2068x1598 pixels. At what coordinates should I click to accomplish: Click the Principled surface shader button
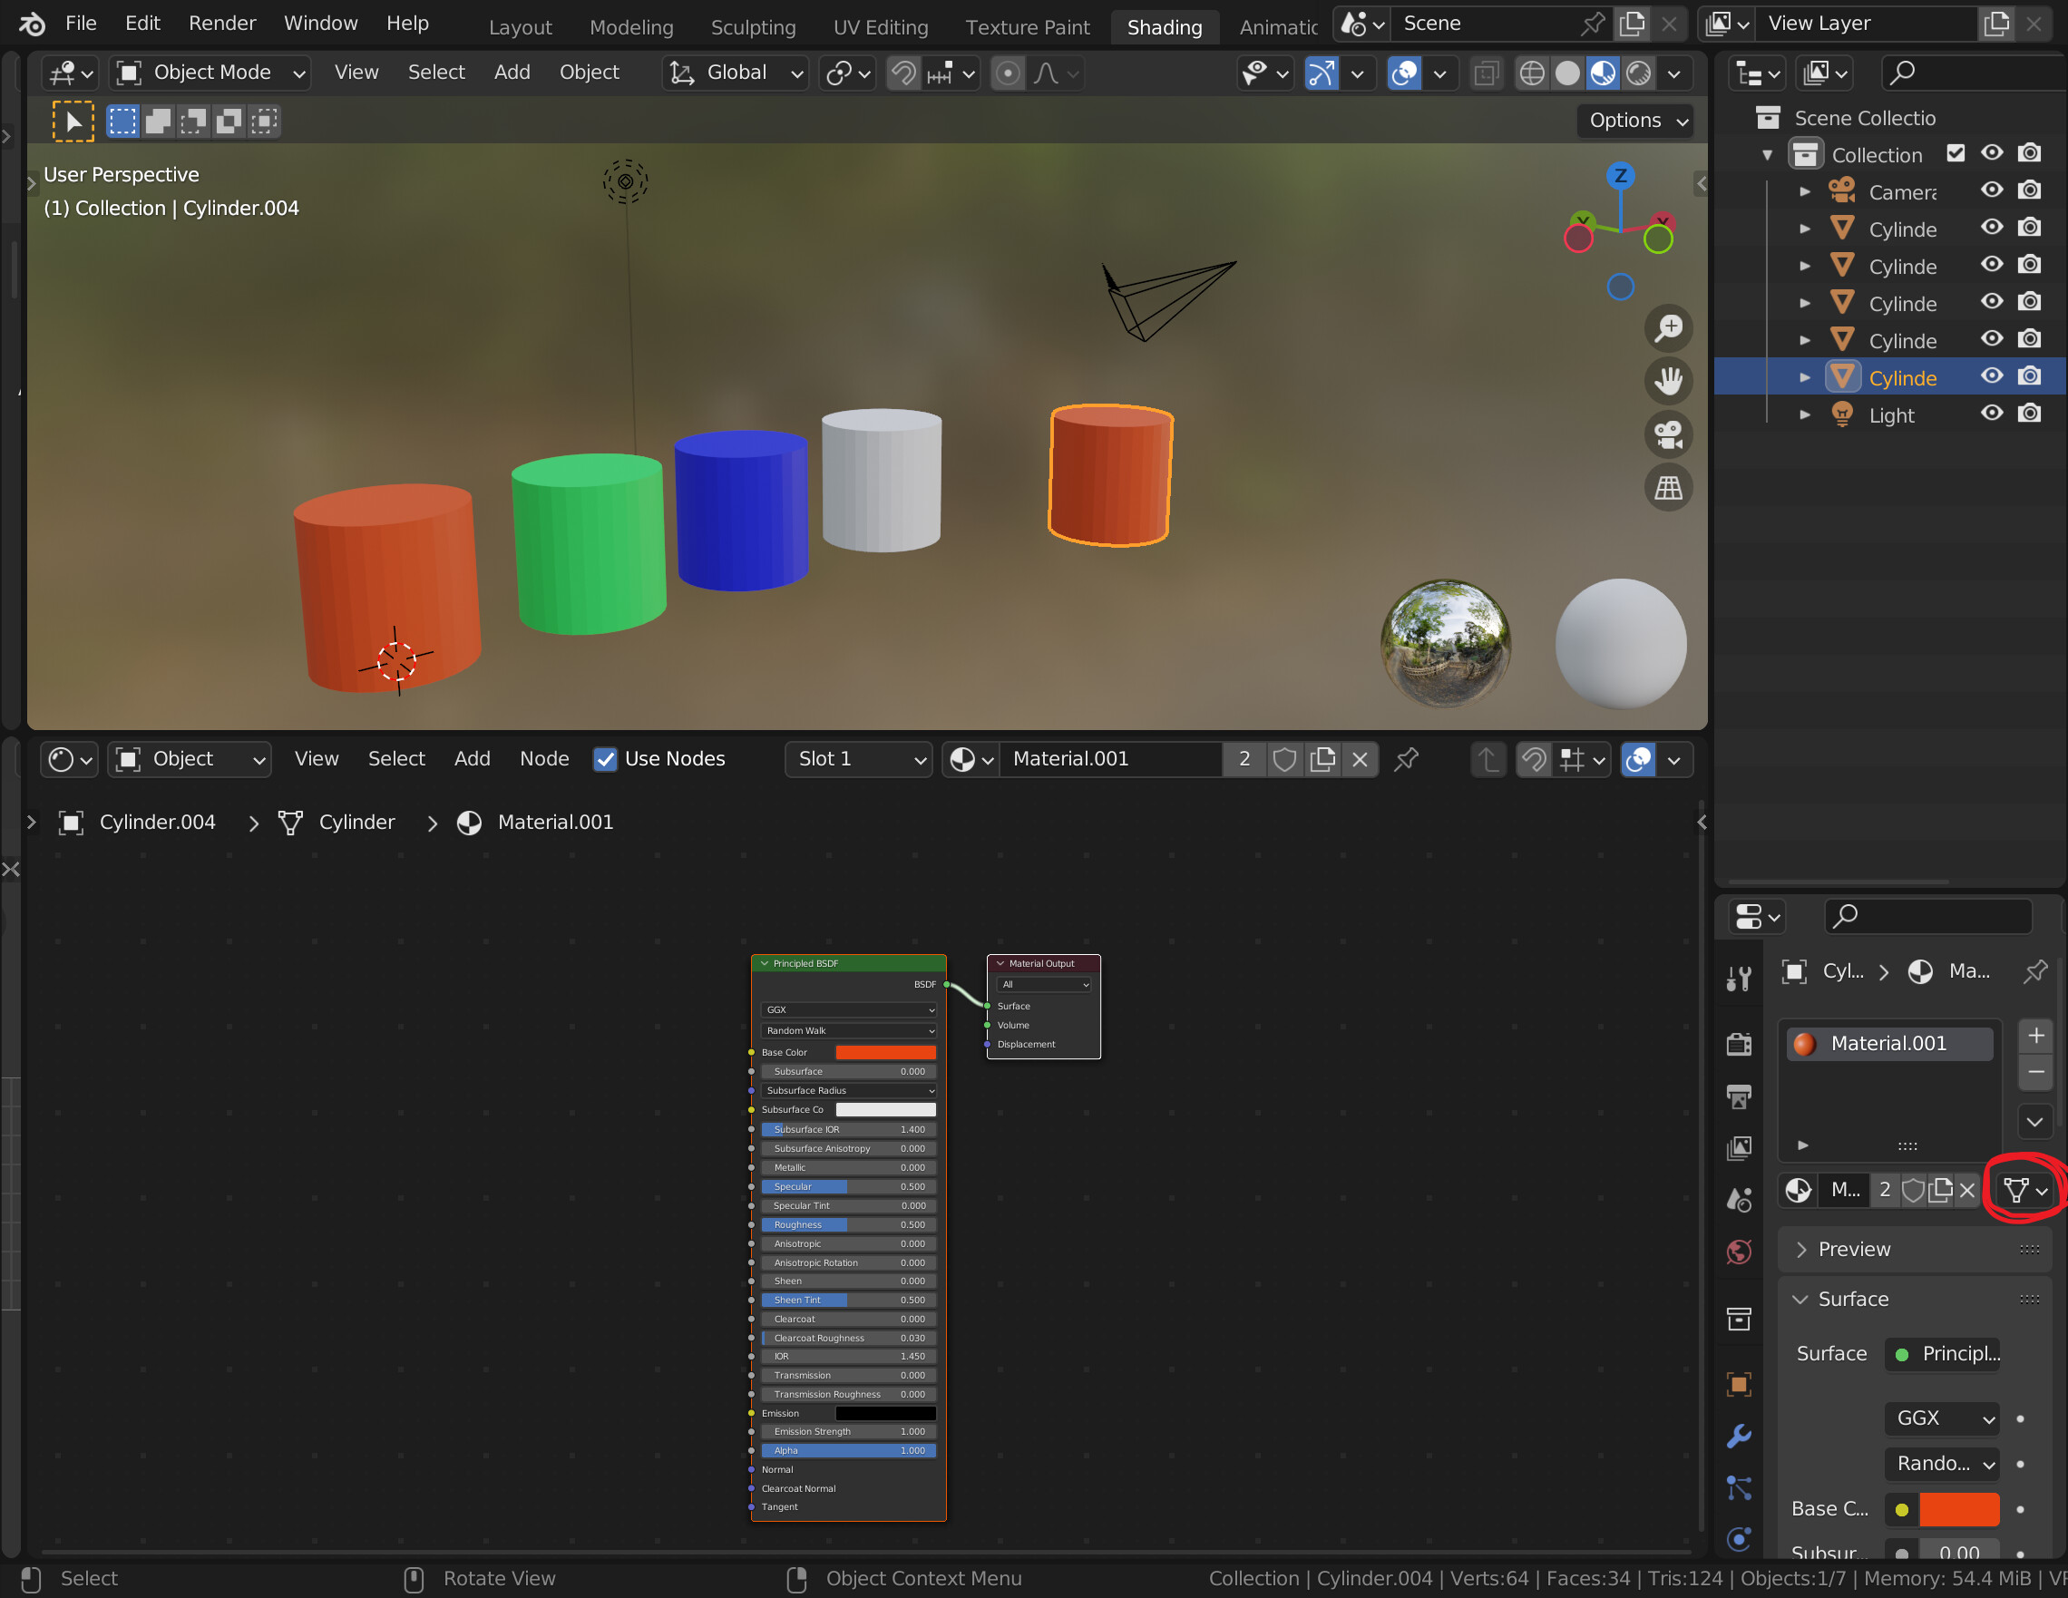coord(1946,1354)
